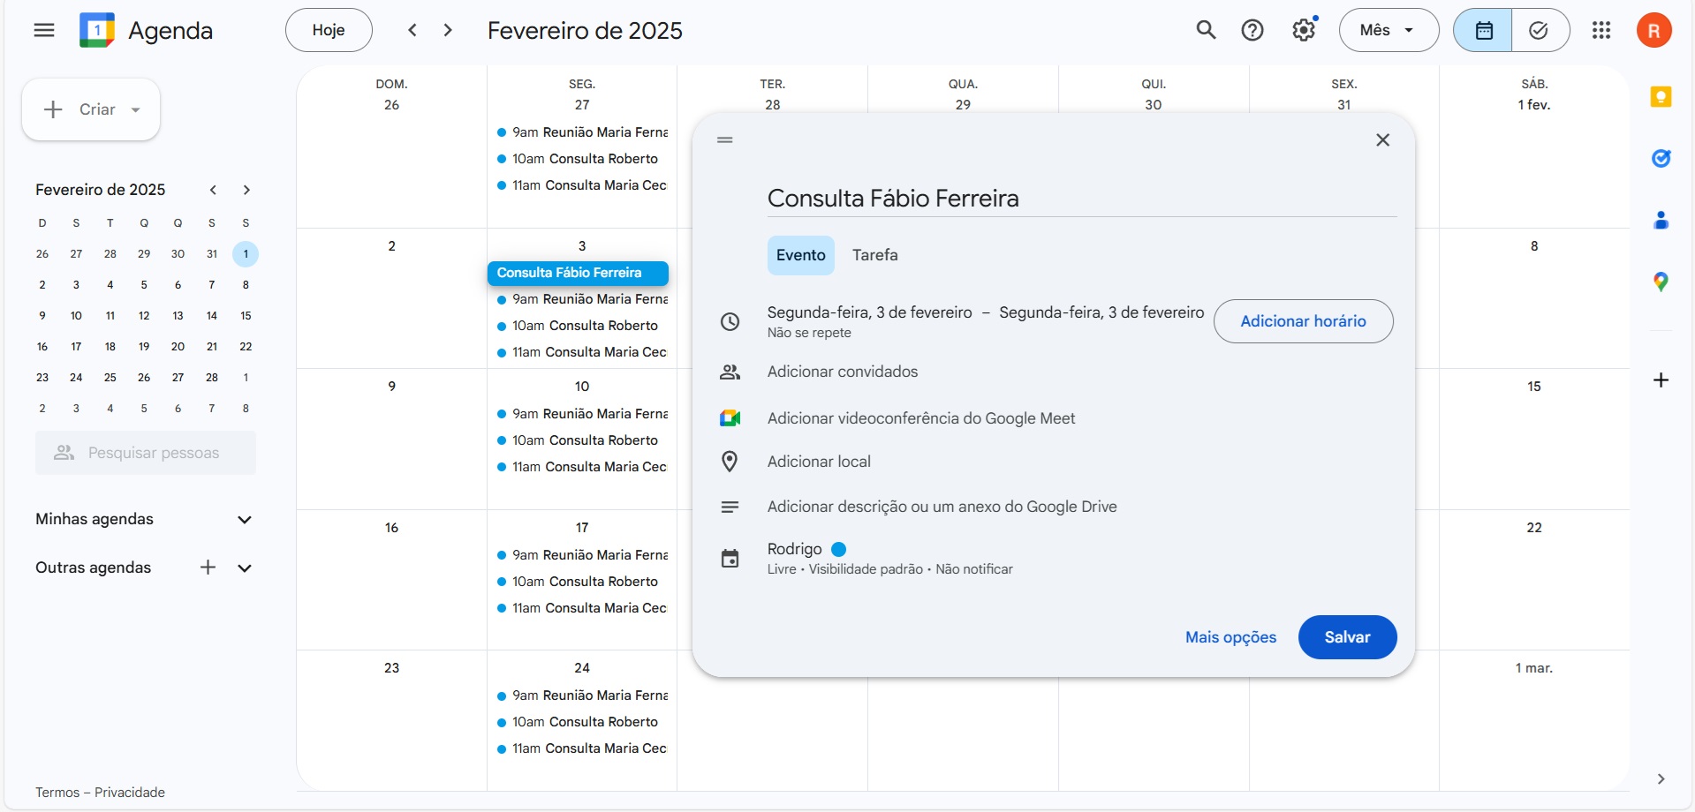
Task: Click the description lines icon
Action: tap(730, 507)
